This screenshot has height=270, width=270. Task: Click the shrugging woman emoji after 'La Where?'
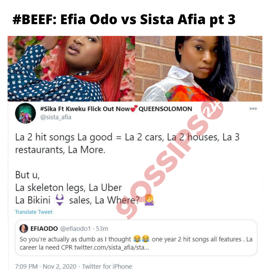pyautogui.click(x=149, y=200)
